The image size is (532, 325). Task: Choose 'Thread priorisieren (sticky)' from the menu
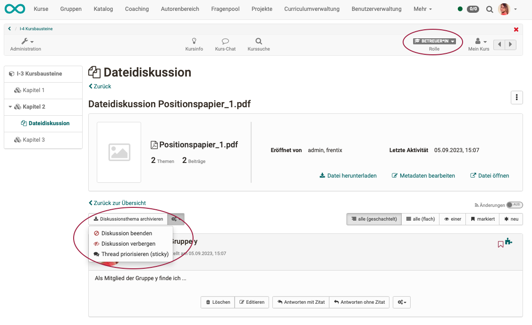[x=135, y=254]
